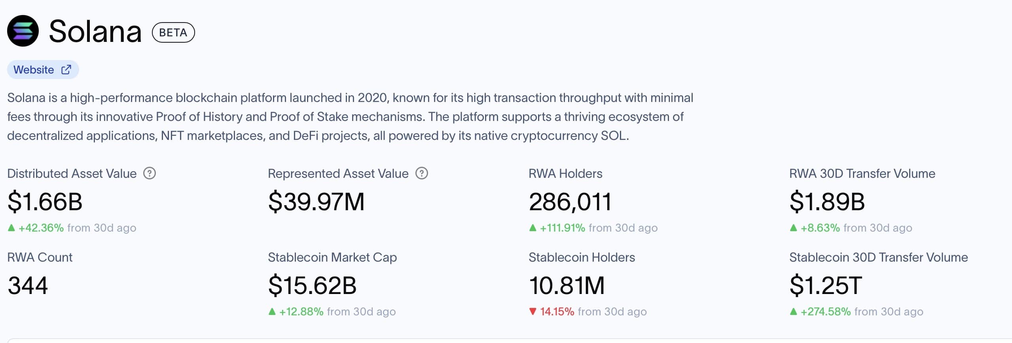Click the $15.62B Stablecoin Market Cap

[x=312, y=285]
